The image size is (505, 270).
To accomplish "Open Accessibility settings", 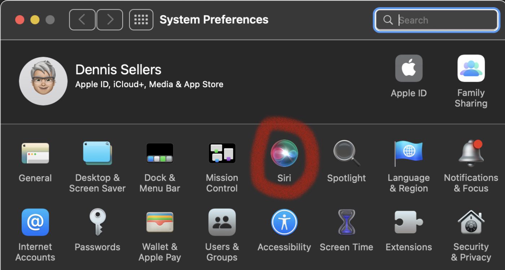I will pyautogui.click(x=284, y=222).
